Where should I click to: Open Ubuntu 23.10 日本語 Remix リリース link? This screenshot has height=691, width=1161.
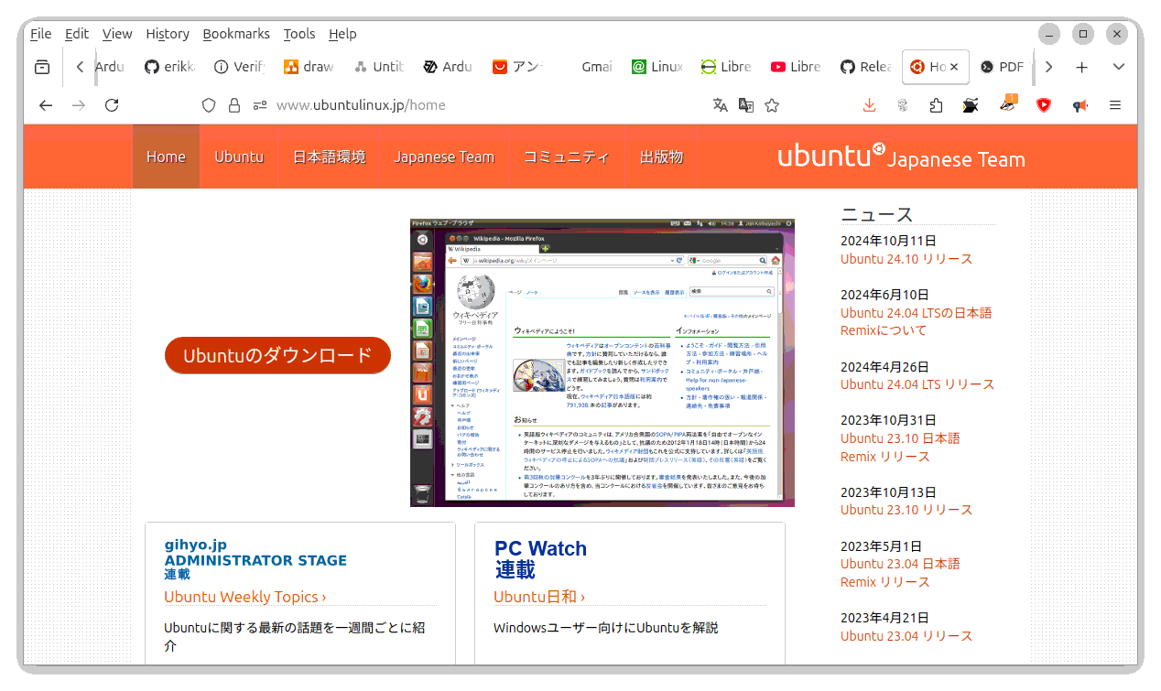900,447
